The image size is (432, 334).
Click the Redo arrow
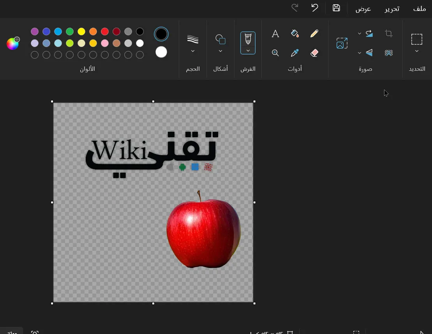pyautogui.click(x=295, y=8)
